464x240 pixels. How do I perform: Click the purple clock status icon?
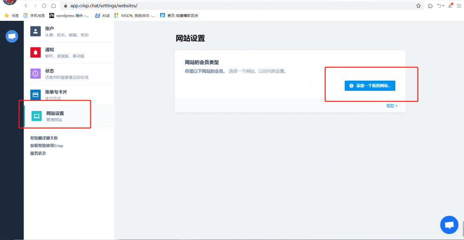coord(36,74)
